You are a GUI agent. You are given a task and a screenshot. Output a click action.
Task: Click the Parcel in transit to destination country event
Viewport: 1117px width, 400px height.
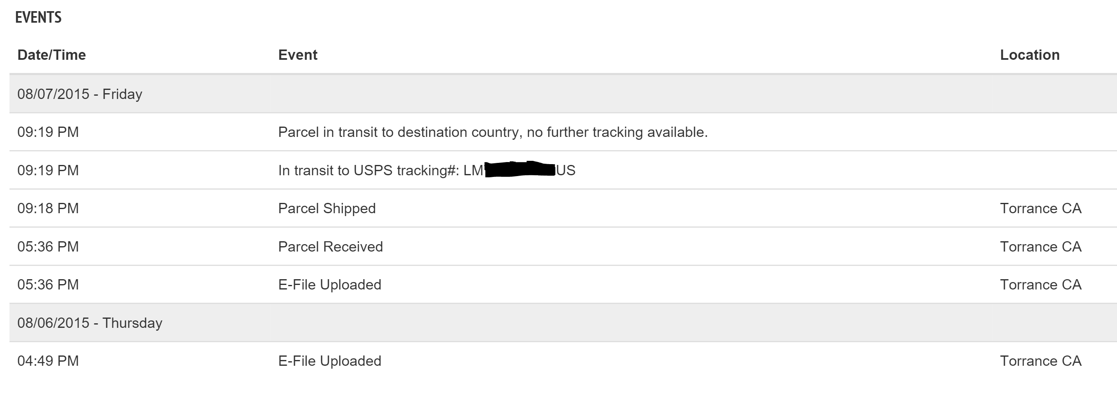[x=493, y=132]
